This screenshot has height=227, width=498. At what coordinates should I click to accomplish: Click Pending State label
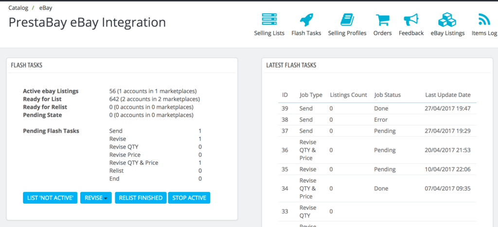click(x=43, y=115)
